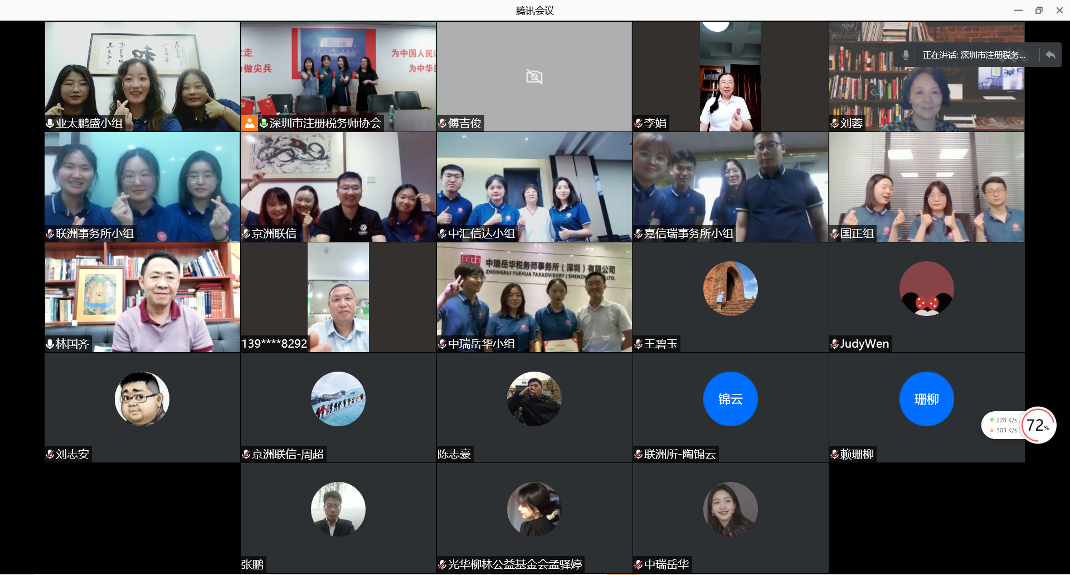Viewport: 1070px width, 575px height.
Task: Click the microphone icon in the speaking bar
Action: point(906,55)
